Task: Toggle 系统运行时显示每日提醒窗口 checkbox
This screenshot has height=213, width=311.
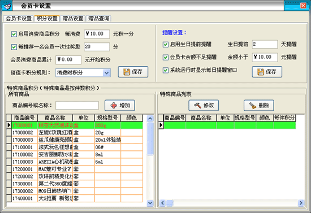Action: click(x=166, y=70)
